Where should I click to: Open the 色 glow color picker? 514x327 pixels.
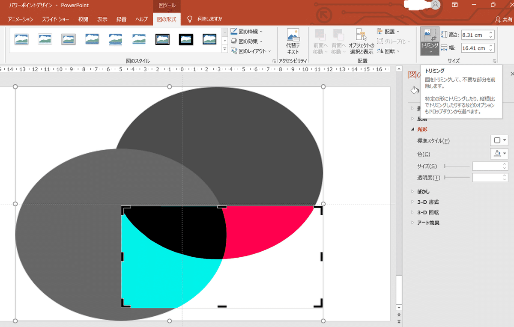pyautogui.click(x=499, y=154)
